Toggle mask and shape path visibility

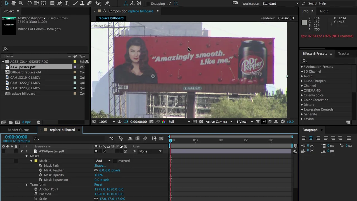126,122
